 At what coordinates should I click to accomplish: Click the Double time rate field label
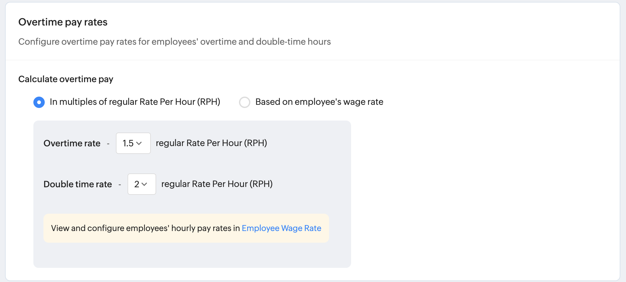click(x=78, y=184)
